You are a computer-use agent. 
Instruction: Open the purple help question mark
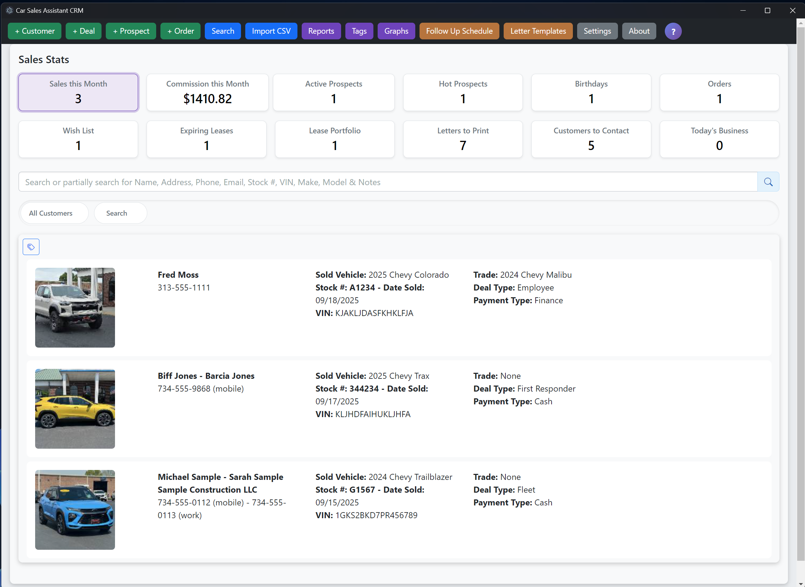tap(673, 31)
